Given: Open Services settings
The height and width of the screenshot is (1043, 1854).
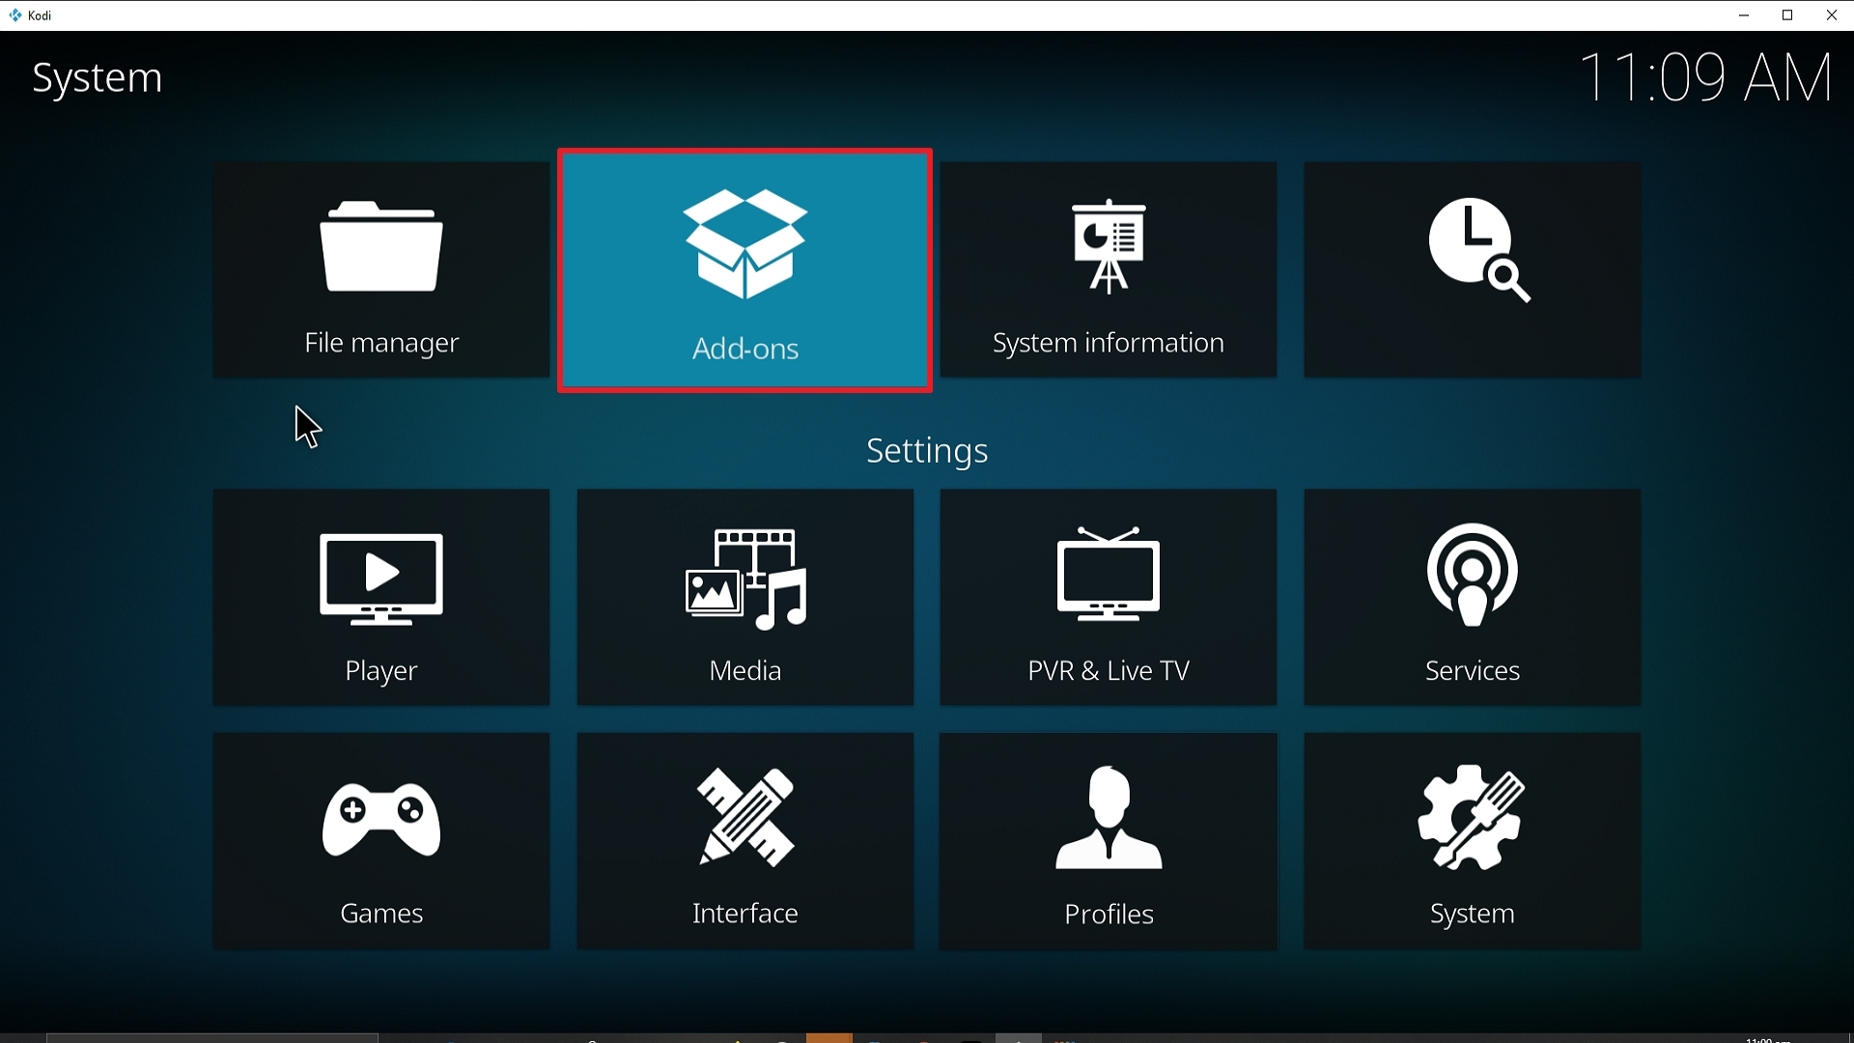Looking at the screenshot, I should click(1473, 598).
